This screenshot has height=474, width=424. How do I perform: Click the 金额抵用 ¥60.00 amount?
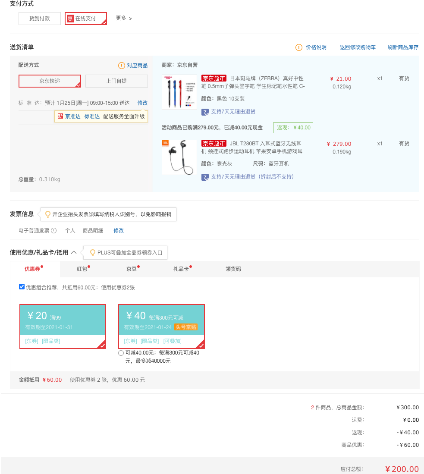pyautogui.click(x=52, y=380)
